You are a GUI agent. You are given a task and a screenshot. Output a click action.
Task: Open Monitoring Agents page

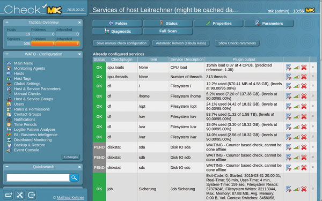tap(30, 68)
